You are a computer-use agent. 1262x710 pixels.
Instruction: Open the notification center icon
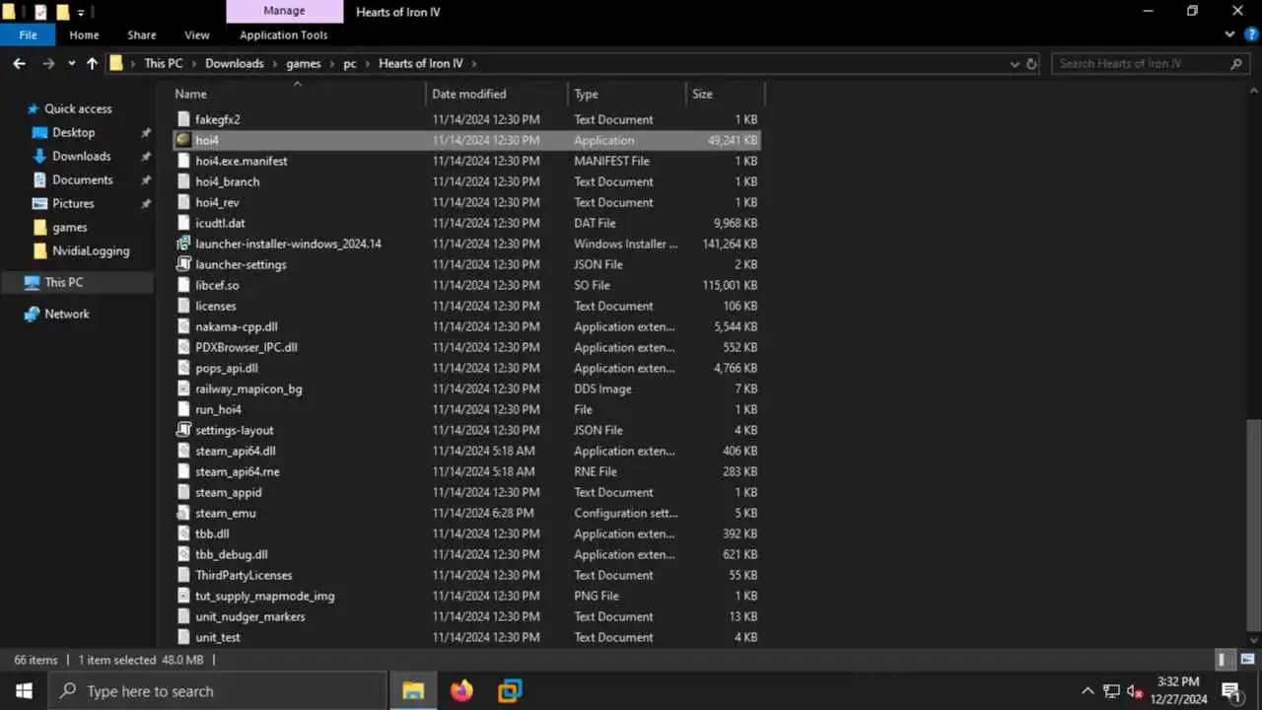pos(1230,691)
